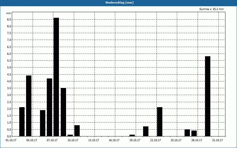Click the '3,5' y-axis value

(x=9, y=88)
